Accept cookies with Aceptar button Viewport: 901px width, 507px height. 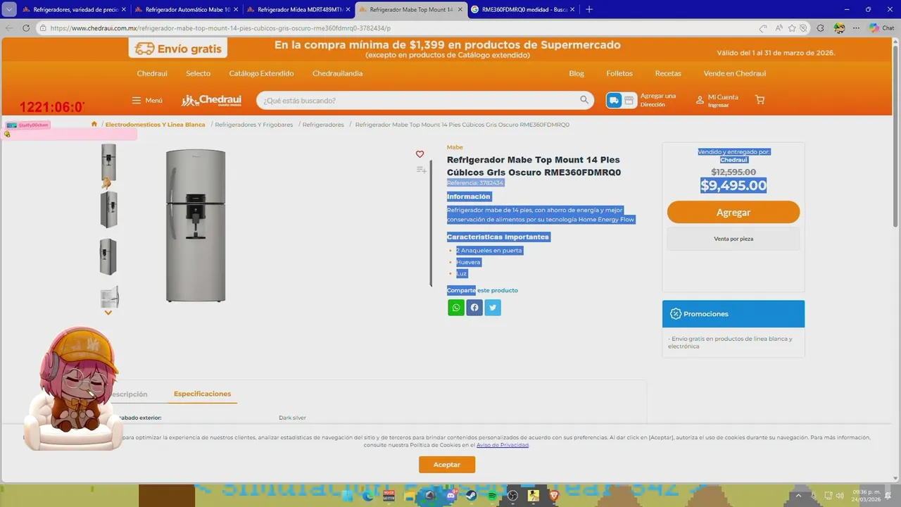[x=447, y=465]
